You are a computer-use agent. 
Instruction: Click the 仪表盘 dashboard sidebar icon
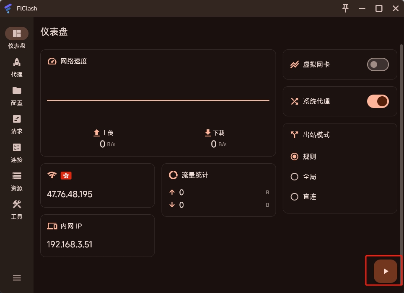coord(17,34)
